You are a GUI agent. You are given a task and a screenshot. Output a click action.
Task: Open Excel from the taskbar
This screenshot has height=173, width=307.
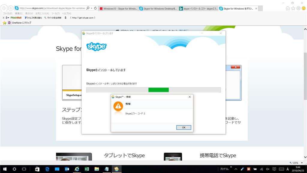coord(87,169)
